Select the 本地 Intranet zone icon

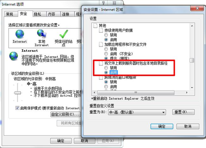[x=42, y=34]
